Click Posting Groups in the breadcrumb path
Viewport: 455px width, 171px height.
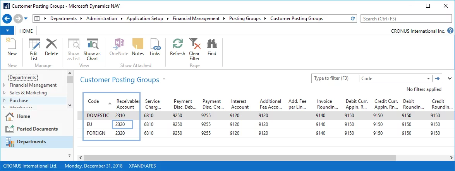[245, 18]
